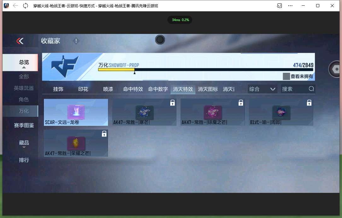Select the AK47-常胜-|寒芒| item card
342x218 pixels.
pos(144,112)
